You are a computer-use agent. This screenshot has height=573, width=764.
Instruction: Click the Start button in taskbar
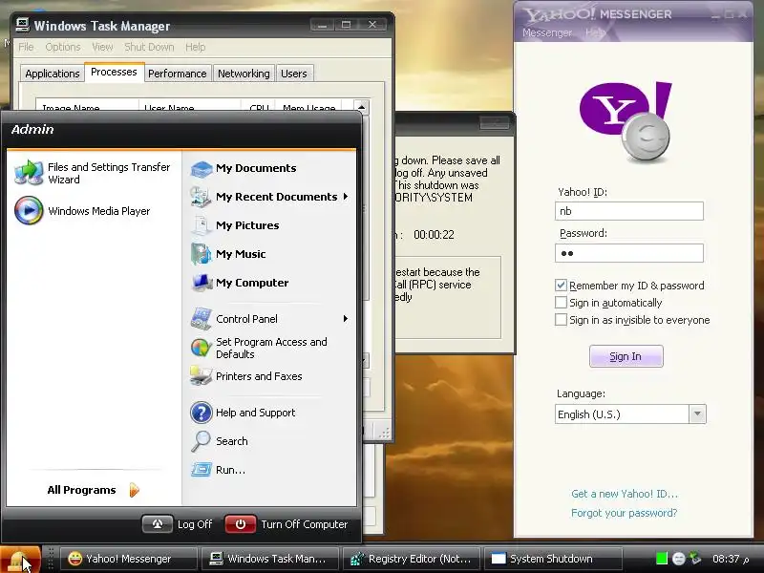coord(20,560)
